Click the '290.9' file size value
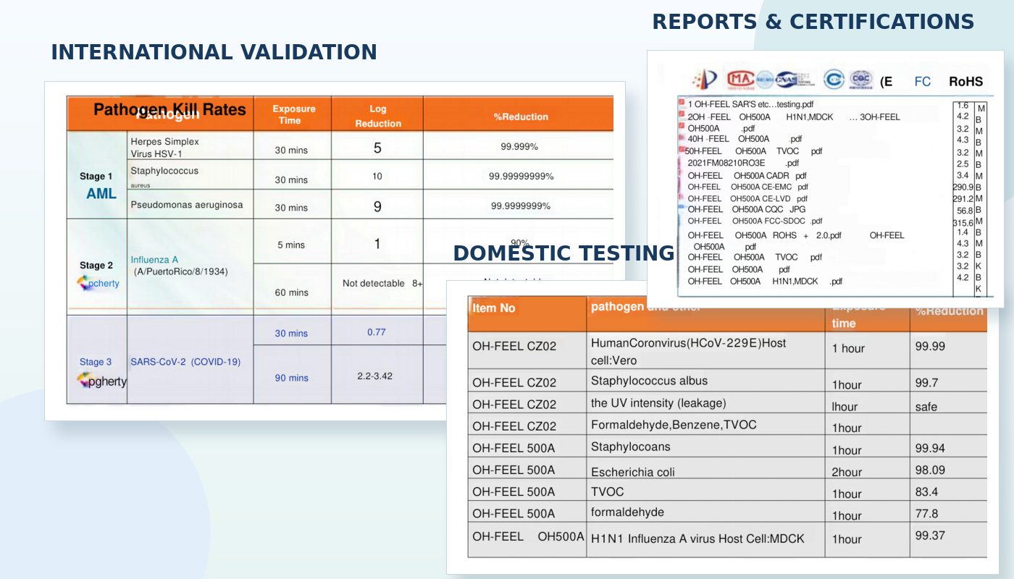Screen dimensions: 1014x579 point(963,187)
